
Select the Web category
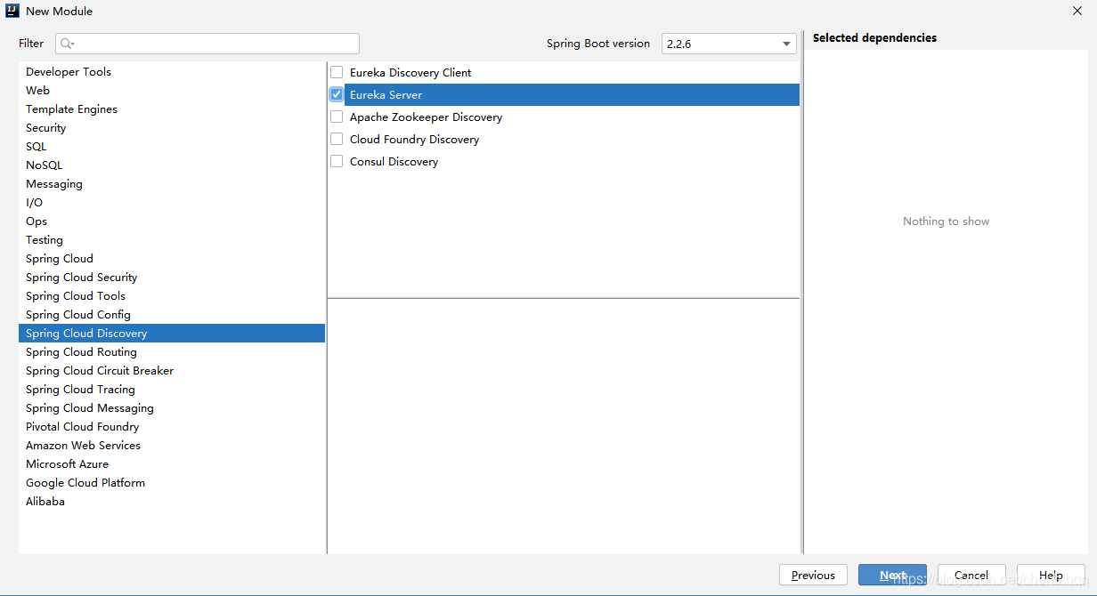[172, 91]
